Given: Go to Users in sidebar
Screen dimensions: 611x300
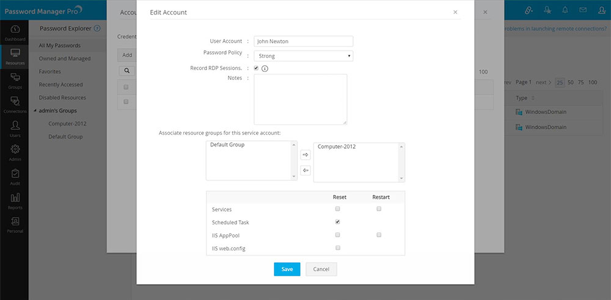Looking at the screenshot, I should click(14, 128).
